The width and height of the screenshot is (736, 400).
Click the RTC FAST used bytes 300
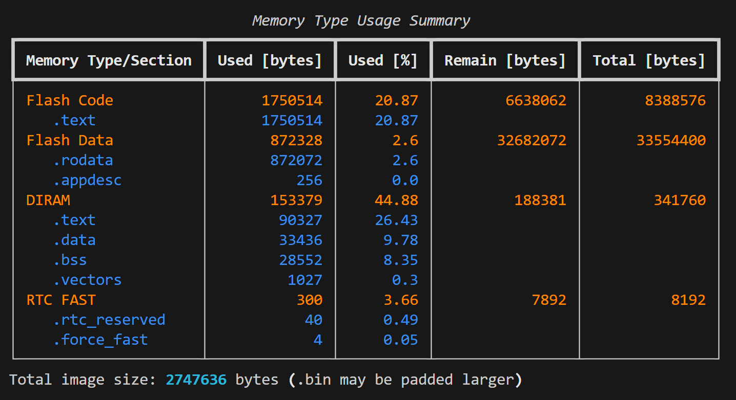pyautogui.click(x=310, y=300)
